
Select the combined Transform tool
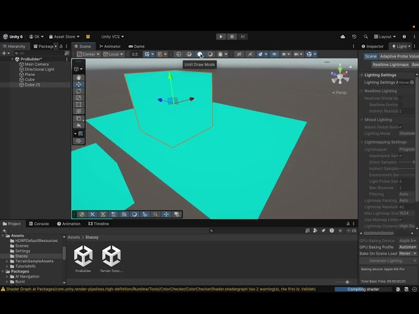[79, 111]
